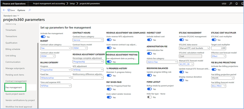Image resolution: width=244 pixels, height=109 pixels.
Task: Click the Target cost multiplier field
Action: point(218,48)
